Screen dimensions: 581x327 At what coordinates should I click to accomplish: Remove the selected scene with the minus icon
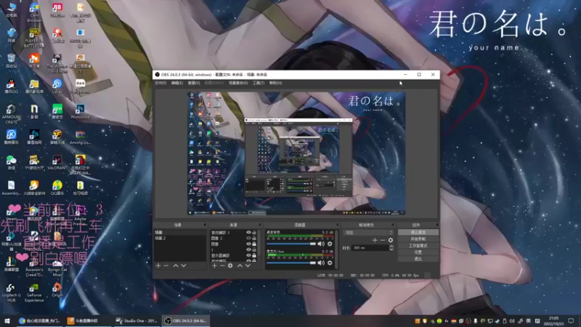tap(166, 265)
